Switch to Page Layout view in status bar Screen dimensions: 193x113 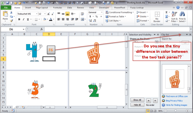pyautogui.click(x=151, y=111)
